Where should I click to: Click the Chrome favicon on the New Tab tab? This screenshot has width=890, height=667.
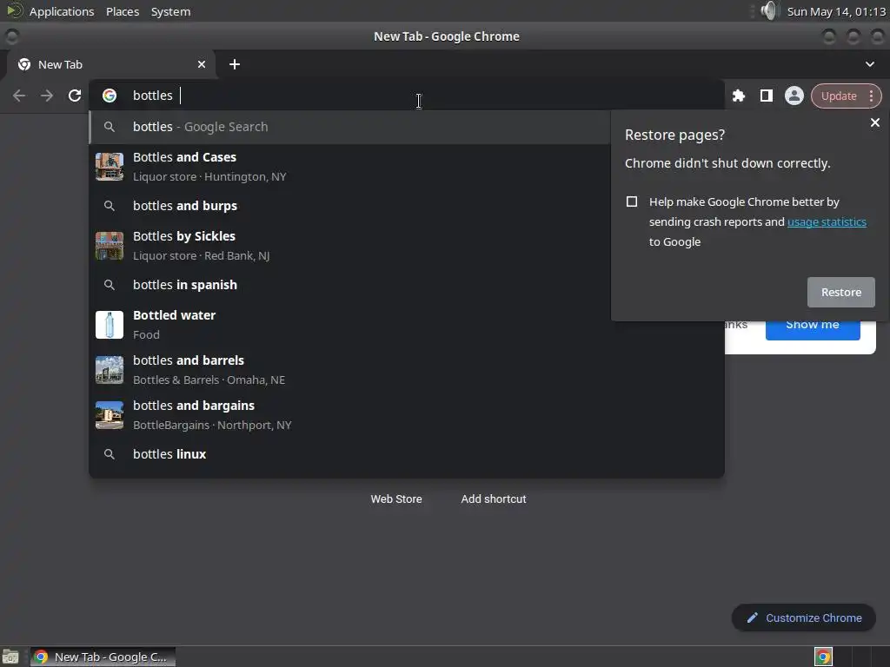click(24, 64)
